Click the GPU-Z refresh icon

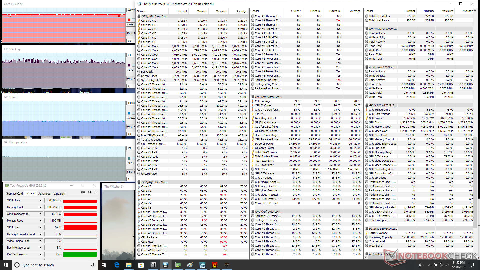pos(90,192)
